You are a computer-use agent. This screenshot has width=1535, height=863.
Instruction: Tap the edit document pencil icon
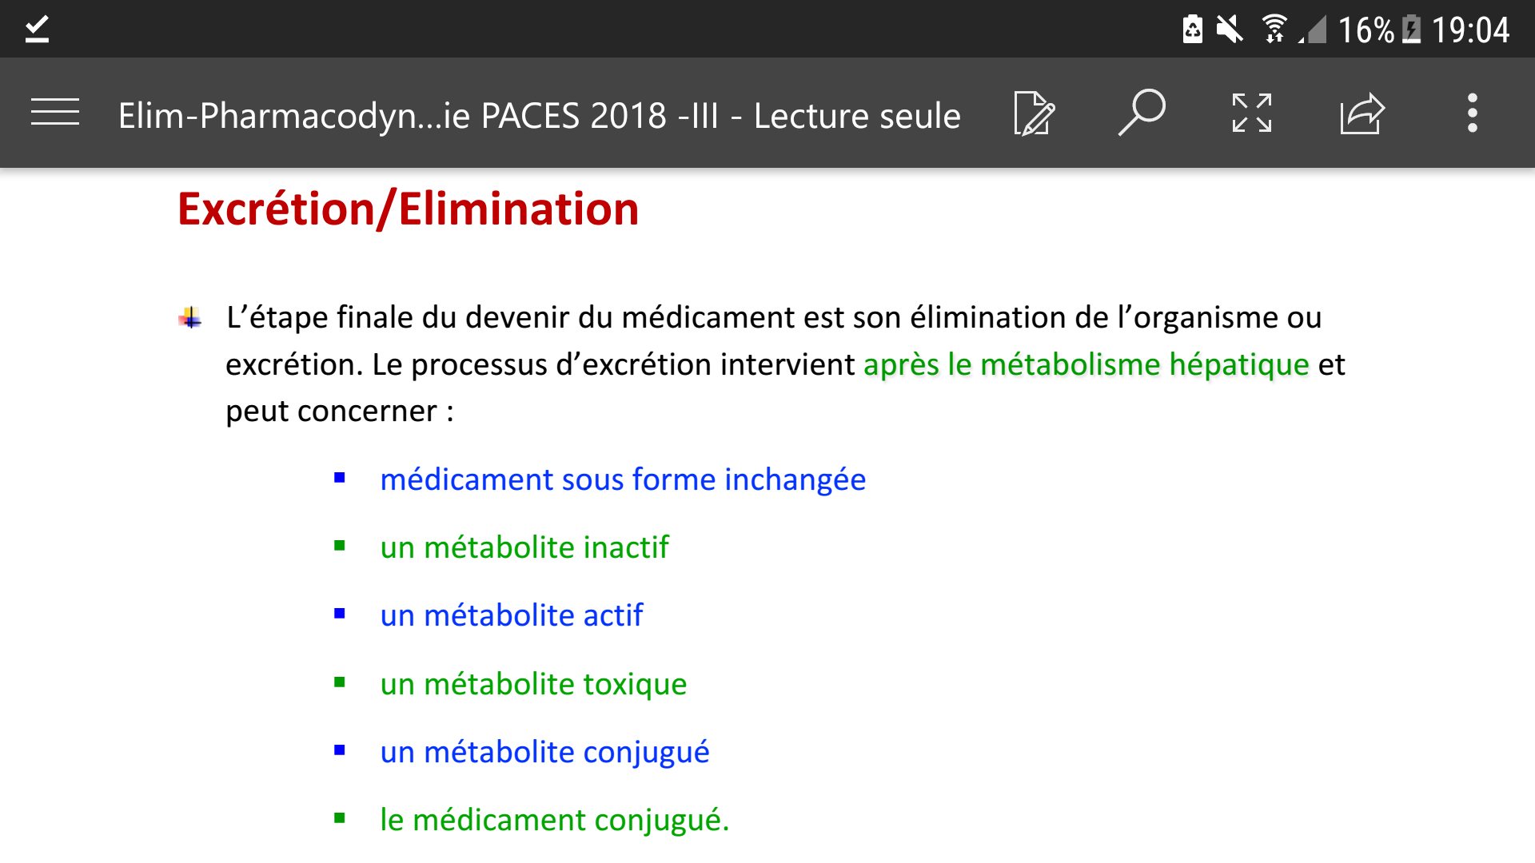click(1034, 113)
